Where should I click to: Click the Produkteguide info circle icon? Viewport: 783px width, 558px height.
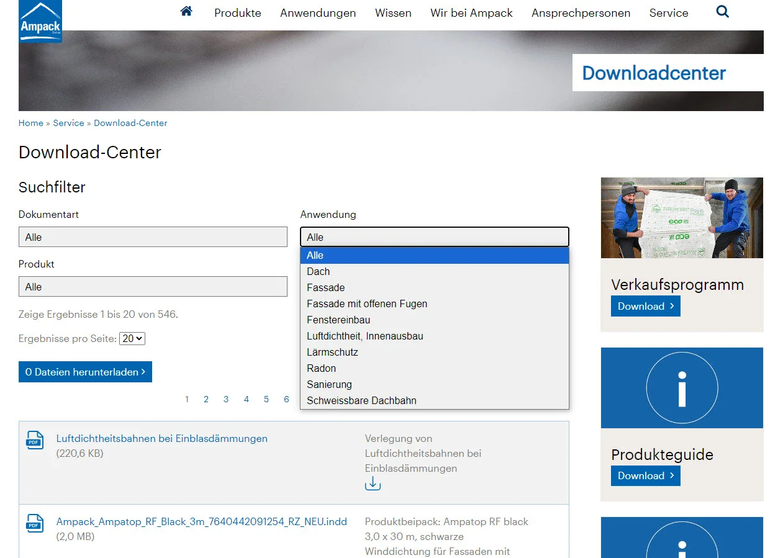pyautogui.click(x=682, y=388)
